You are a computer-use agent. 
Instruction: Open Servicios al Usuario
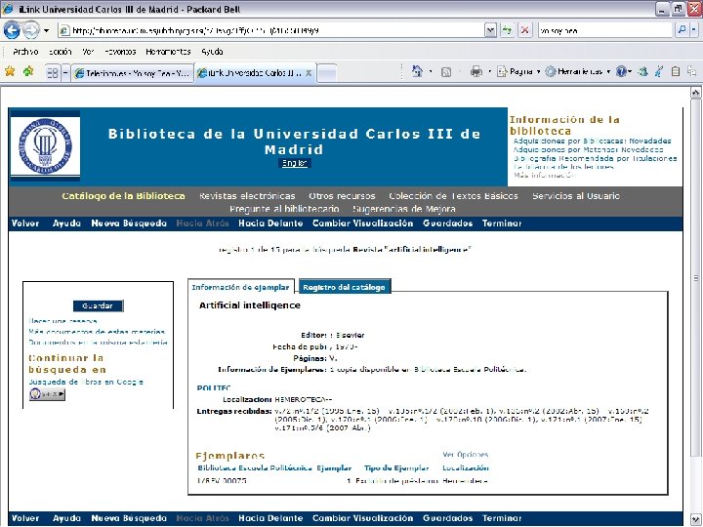coord(576,196)
